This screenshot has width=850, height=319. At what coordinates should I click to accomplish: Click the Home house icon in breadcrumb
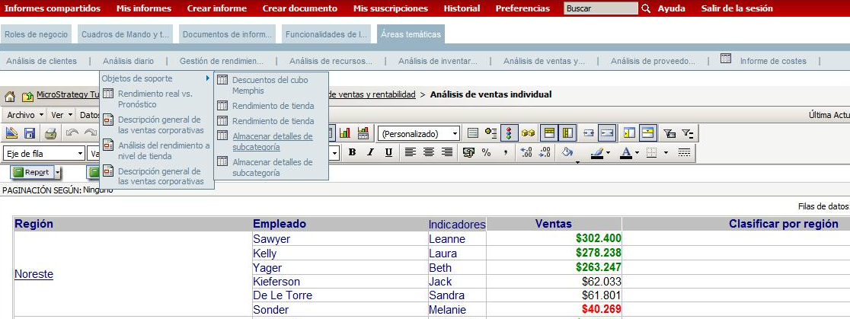pos(10,96)
